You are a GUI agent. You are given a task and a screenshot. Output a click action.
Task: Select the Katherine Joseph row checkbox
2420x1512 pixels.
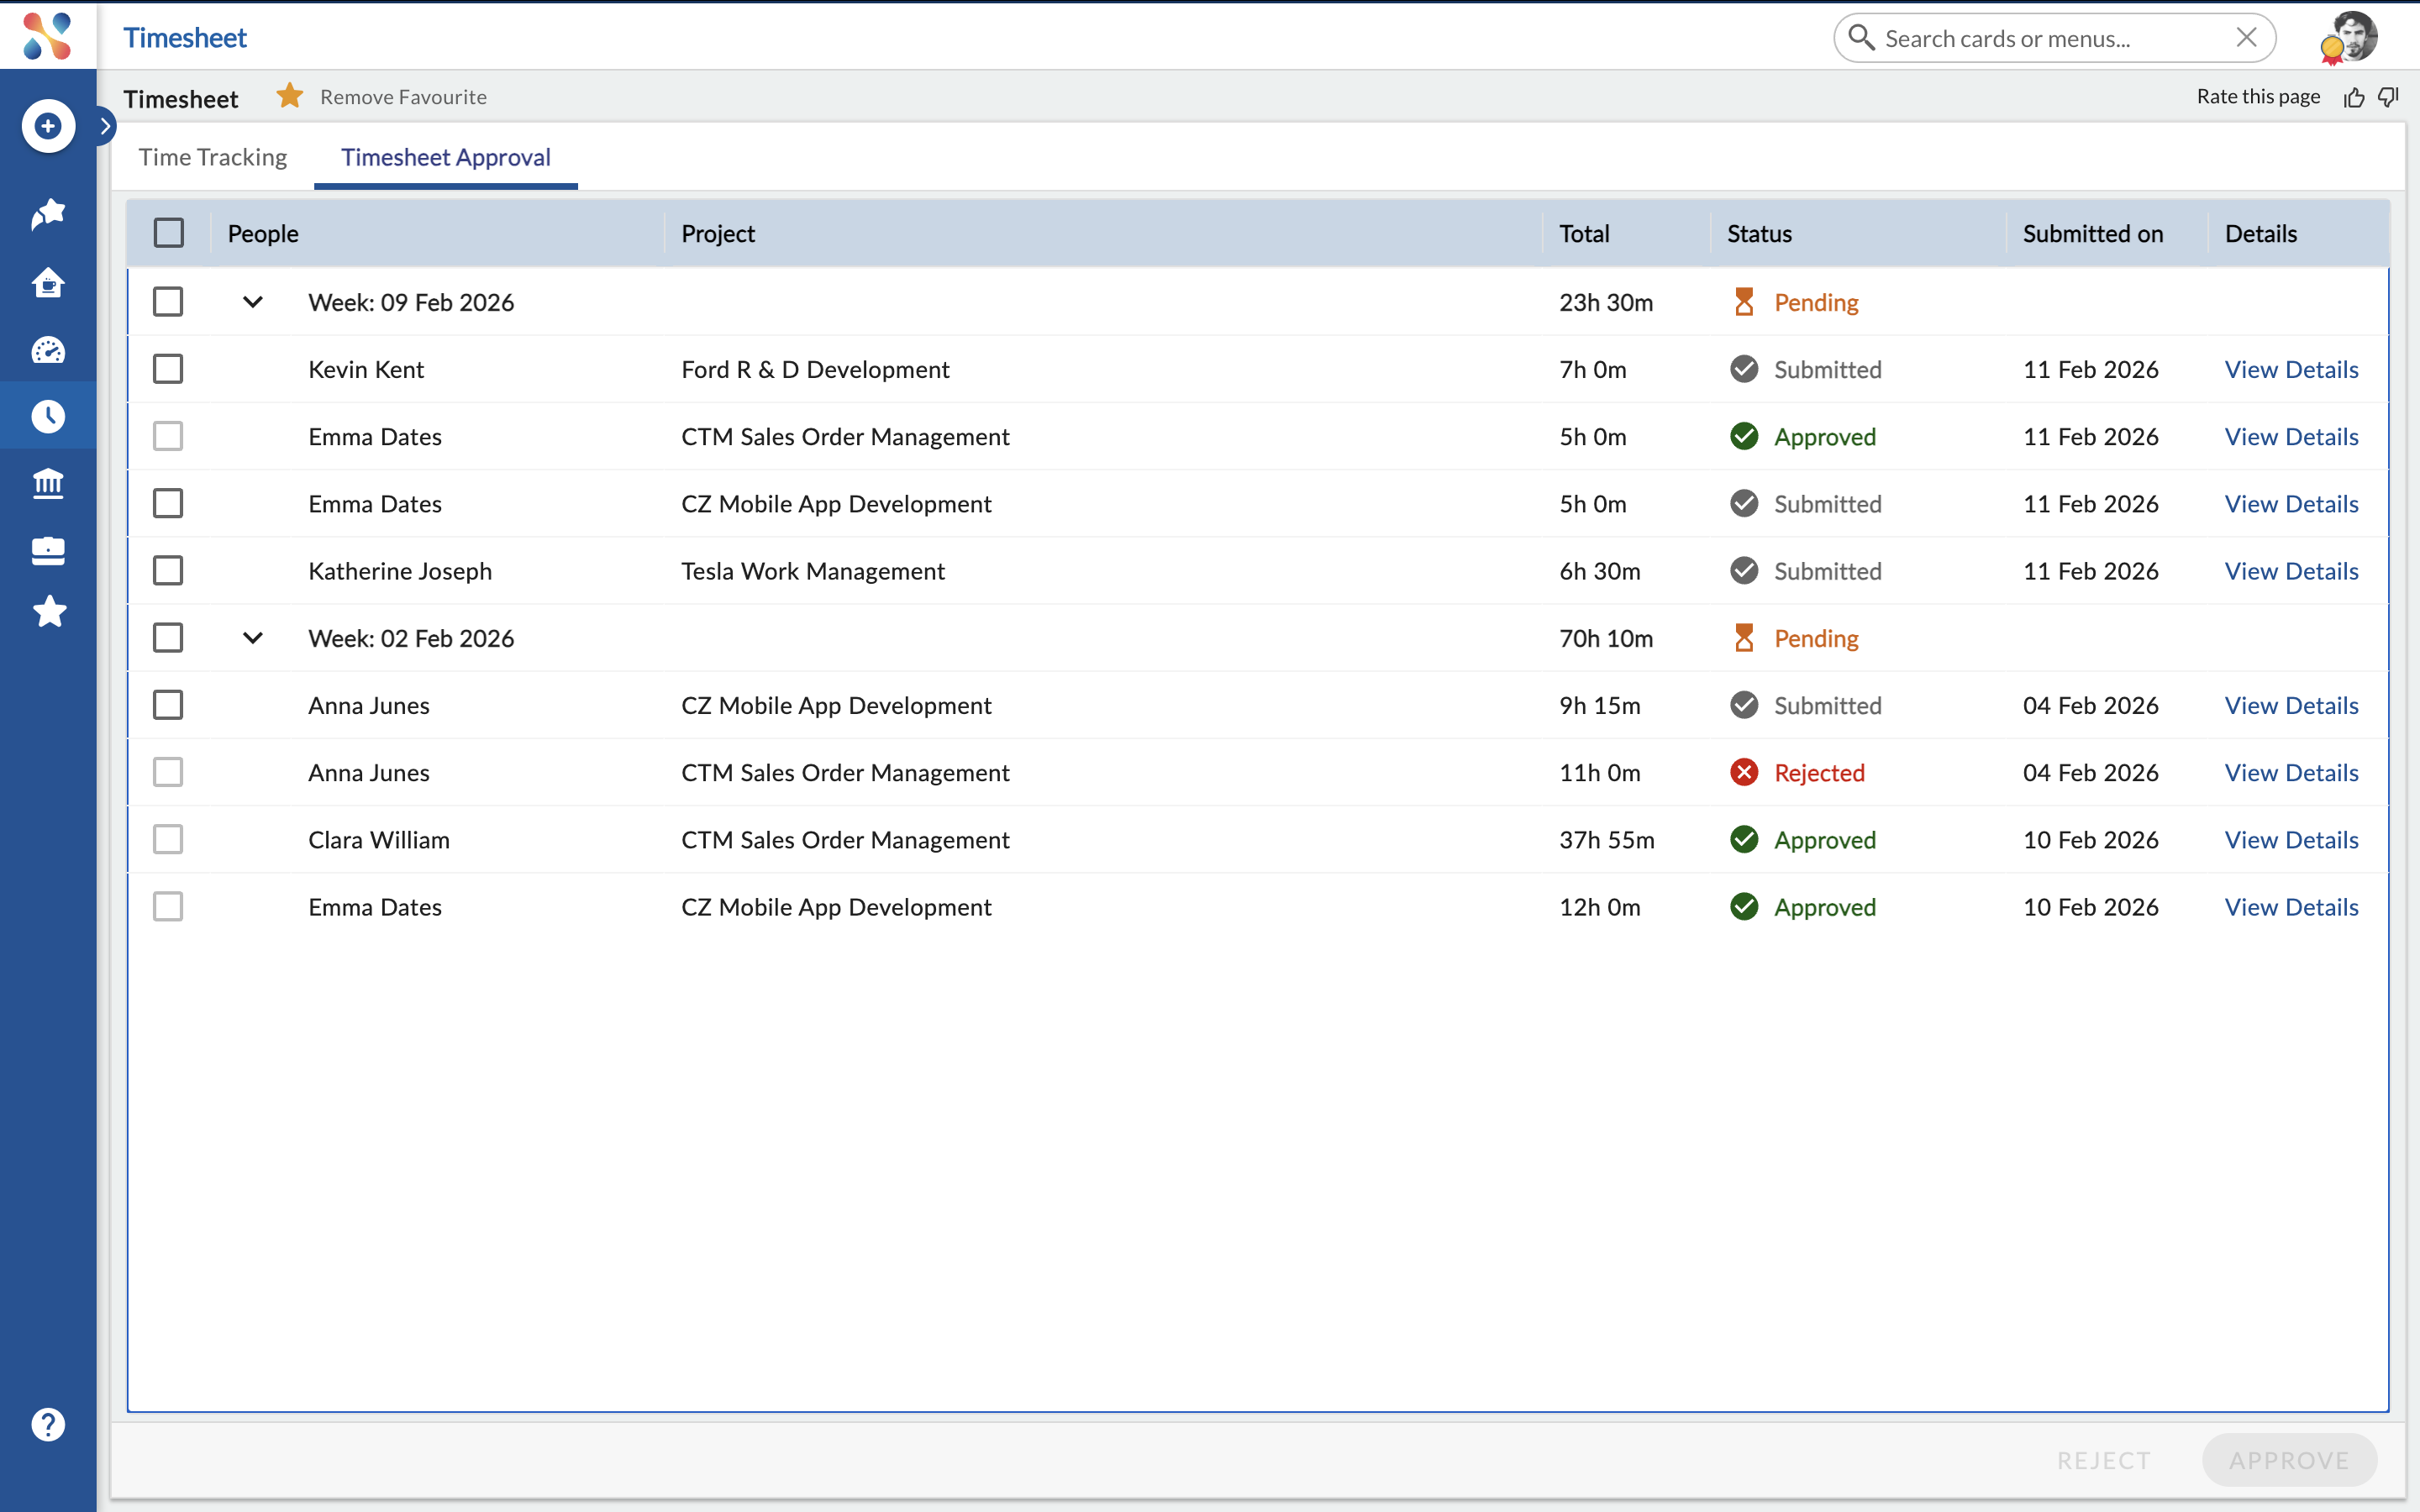click(168, 571)
